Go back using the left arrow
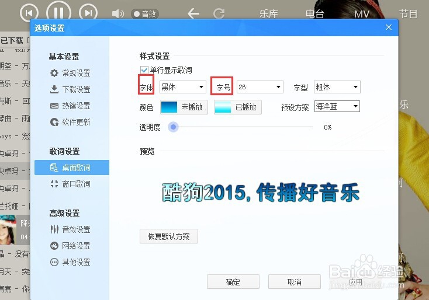429x300 pixels. [x=193, y=13]
